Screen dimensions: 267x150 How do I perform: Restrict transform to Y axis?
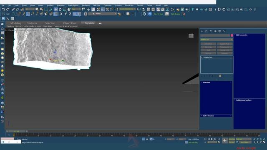[x=66, y=14]
